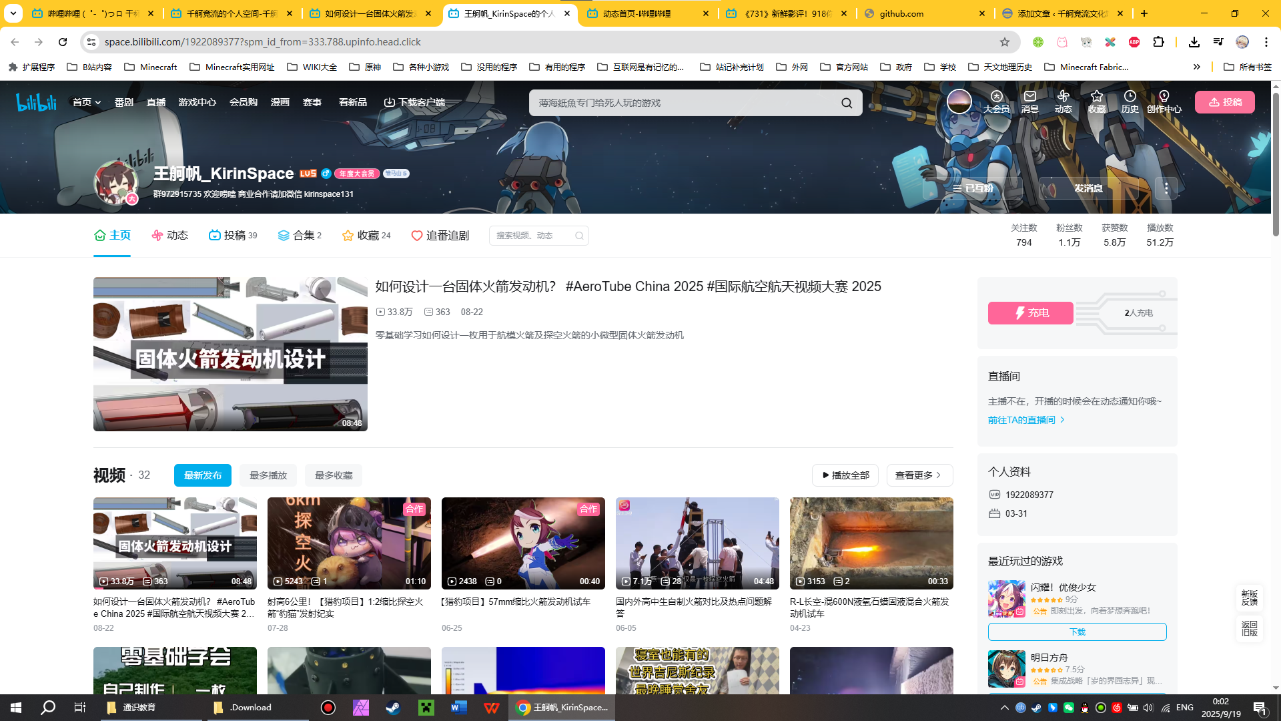Select the 最多收藏 sort filter

(334, 475)
